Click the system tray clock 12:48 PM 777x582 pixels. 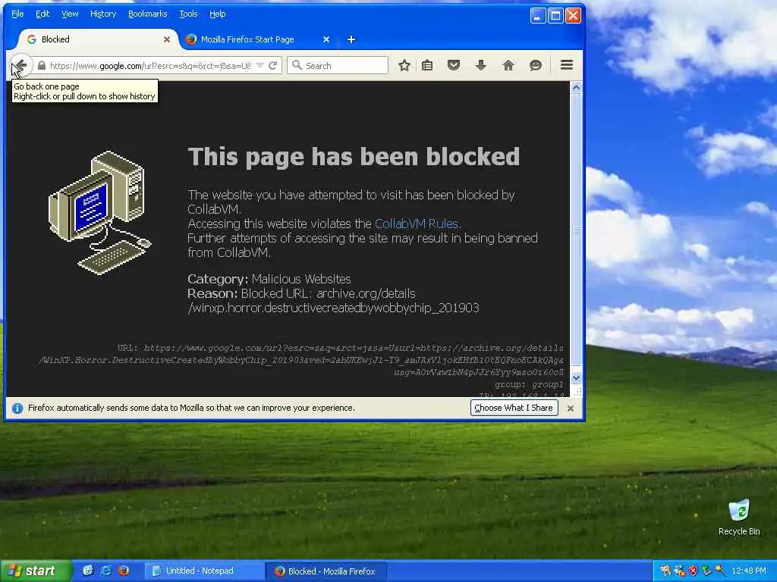[749, 571]
